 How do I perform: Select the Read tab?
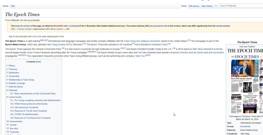[184, 6]
